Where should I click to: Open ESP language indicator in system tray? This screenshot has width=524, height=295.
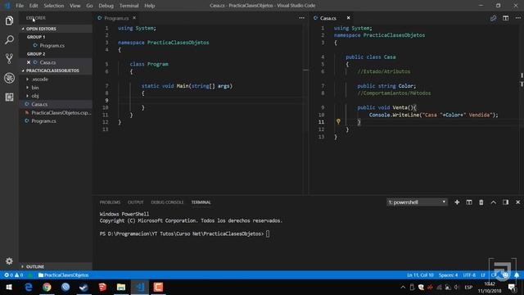click(468, 288)
